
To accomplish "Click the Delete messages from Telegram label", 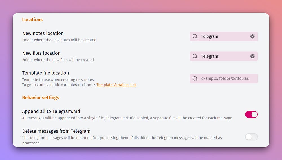I will coord(56,131).
